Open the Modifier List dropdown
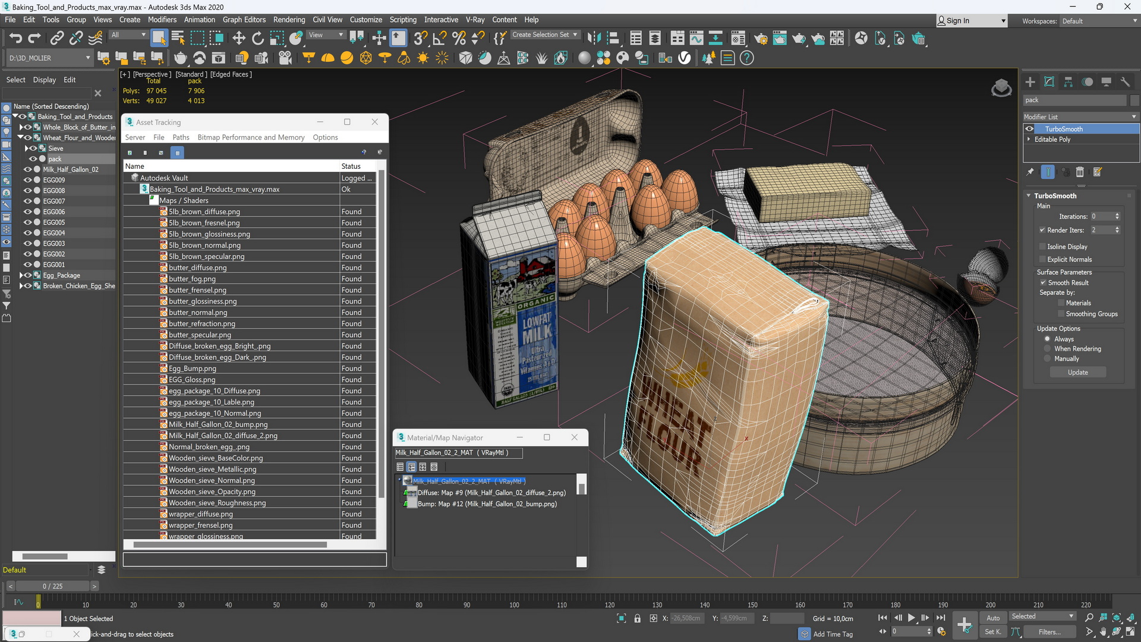Viewport: 1141px width, 642px height. tap(1079, 117)
